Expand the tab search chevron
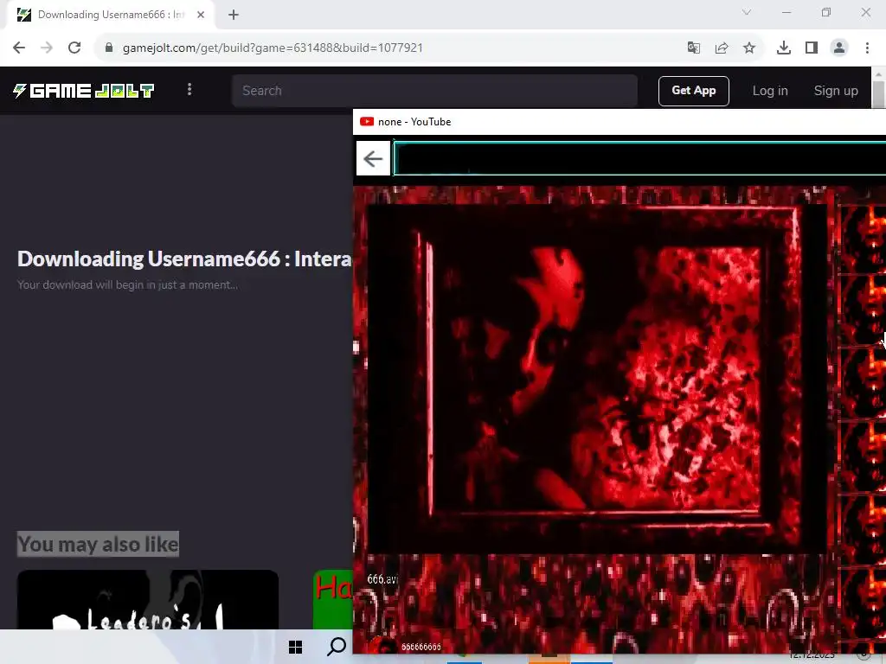 tap(747, 12)
